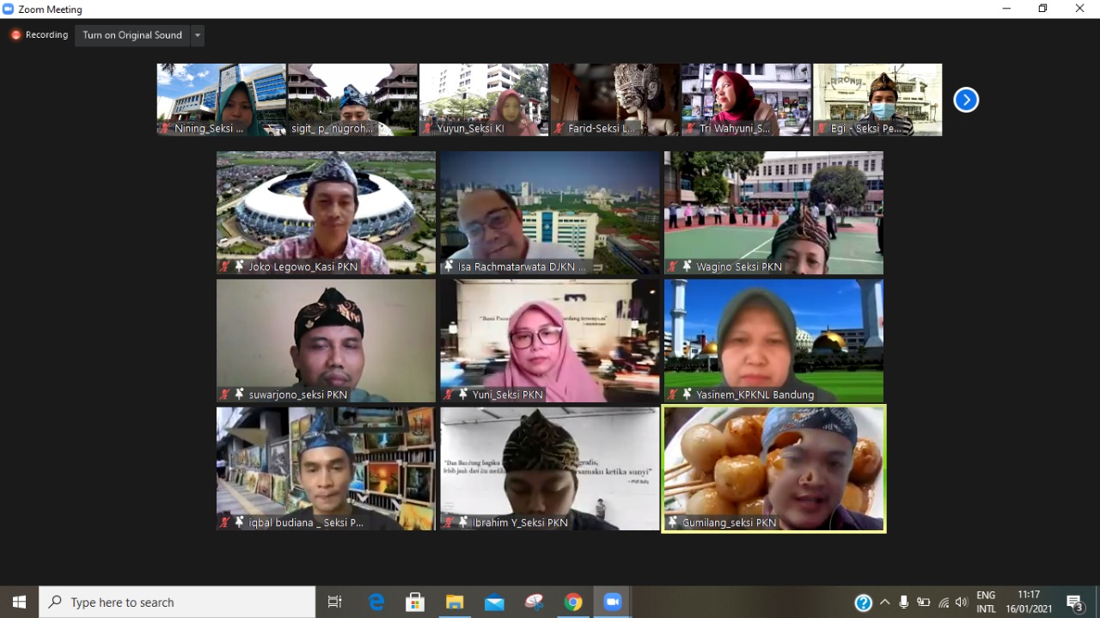Expand the original sound dropdown arrow
Screen dimensions: 1100x618
point(198,35)
